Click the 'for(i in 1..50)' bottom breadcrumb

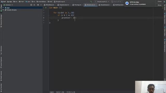point(60,92)
